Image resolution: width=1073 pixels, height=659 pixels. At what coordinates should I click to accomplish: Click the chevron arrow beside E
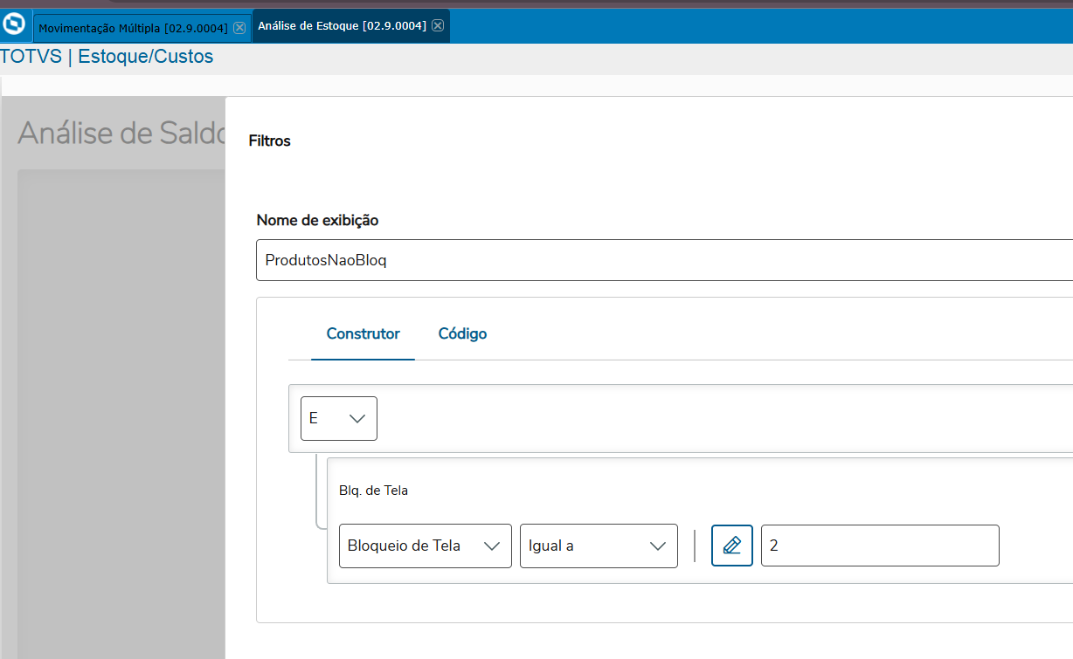click(357, 419)
